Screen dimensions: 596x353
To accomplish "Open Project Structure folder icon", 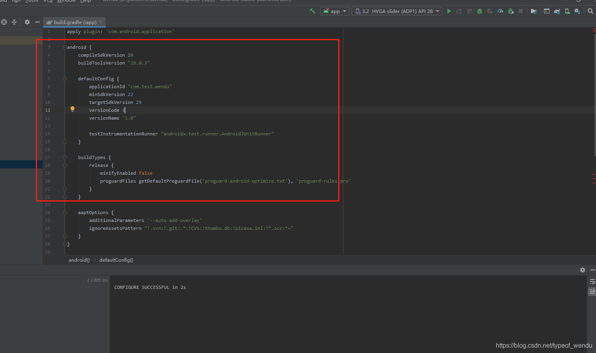I will click(534, 11).
